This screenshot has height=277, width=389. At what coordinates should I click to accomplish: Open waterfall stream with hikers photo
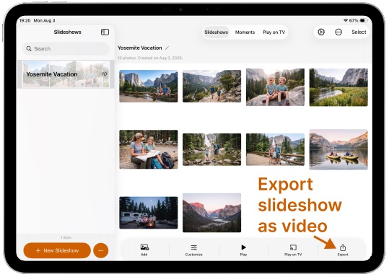pyautogui.click(x=211, y=149)
